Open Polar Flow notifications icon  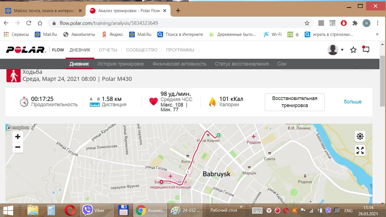point(366,50)
